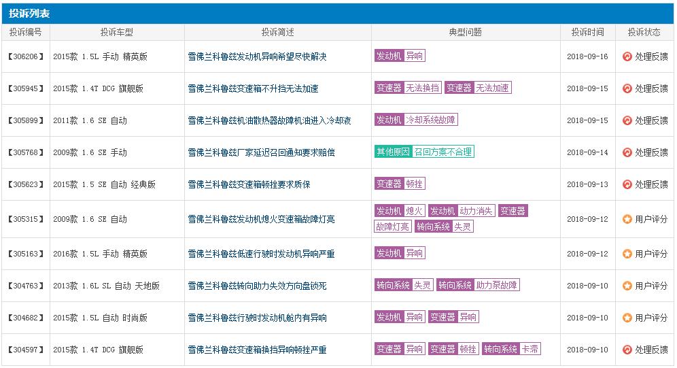Click the 发动机 冷却系统故障 tag
This screenshot has height=368, width=677.
pos(416,120)
